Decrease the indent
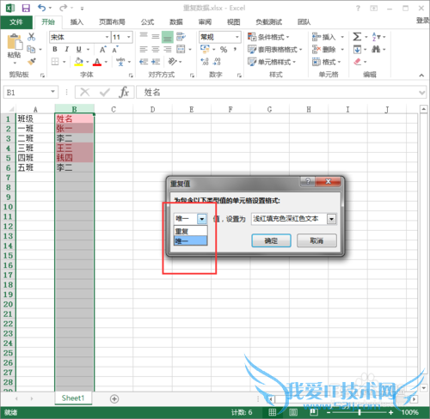This screenshot has width=430, height=419. point(144,62)
